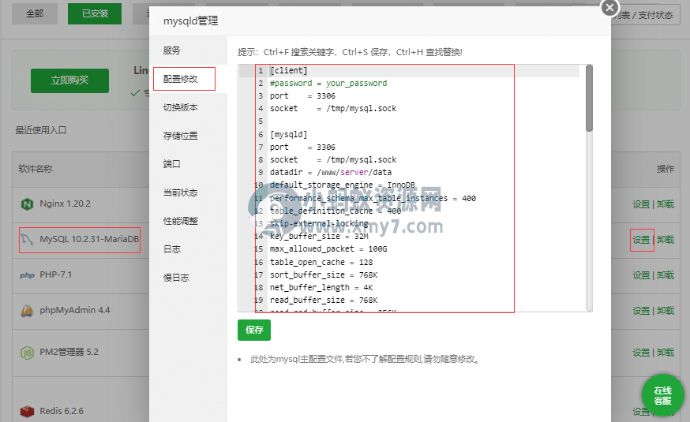Open 设置 for PM2管理器 5.2

(641, 353)
